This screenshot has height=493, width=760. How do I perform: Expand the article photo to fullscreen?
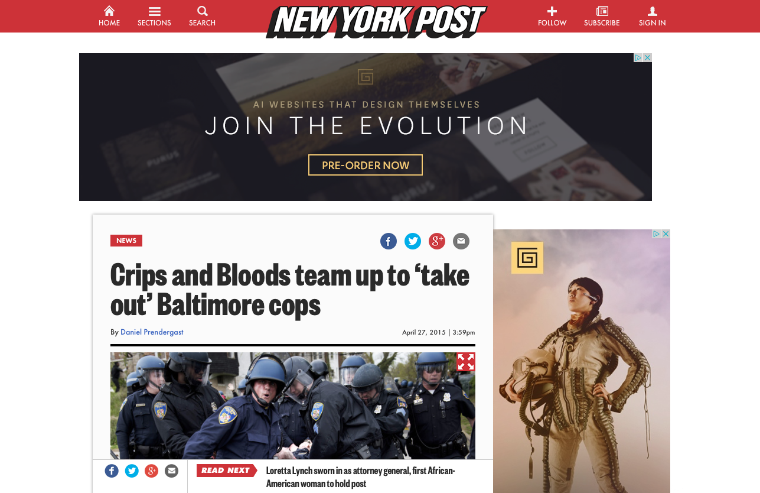pos(466,362)
